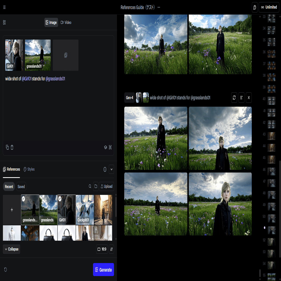Select the Girl01 reference in prompt box
Viewport: 281px width, 281px height.
click(x=14, y=55)
